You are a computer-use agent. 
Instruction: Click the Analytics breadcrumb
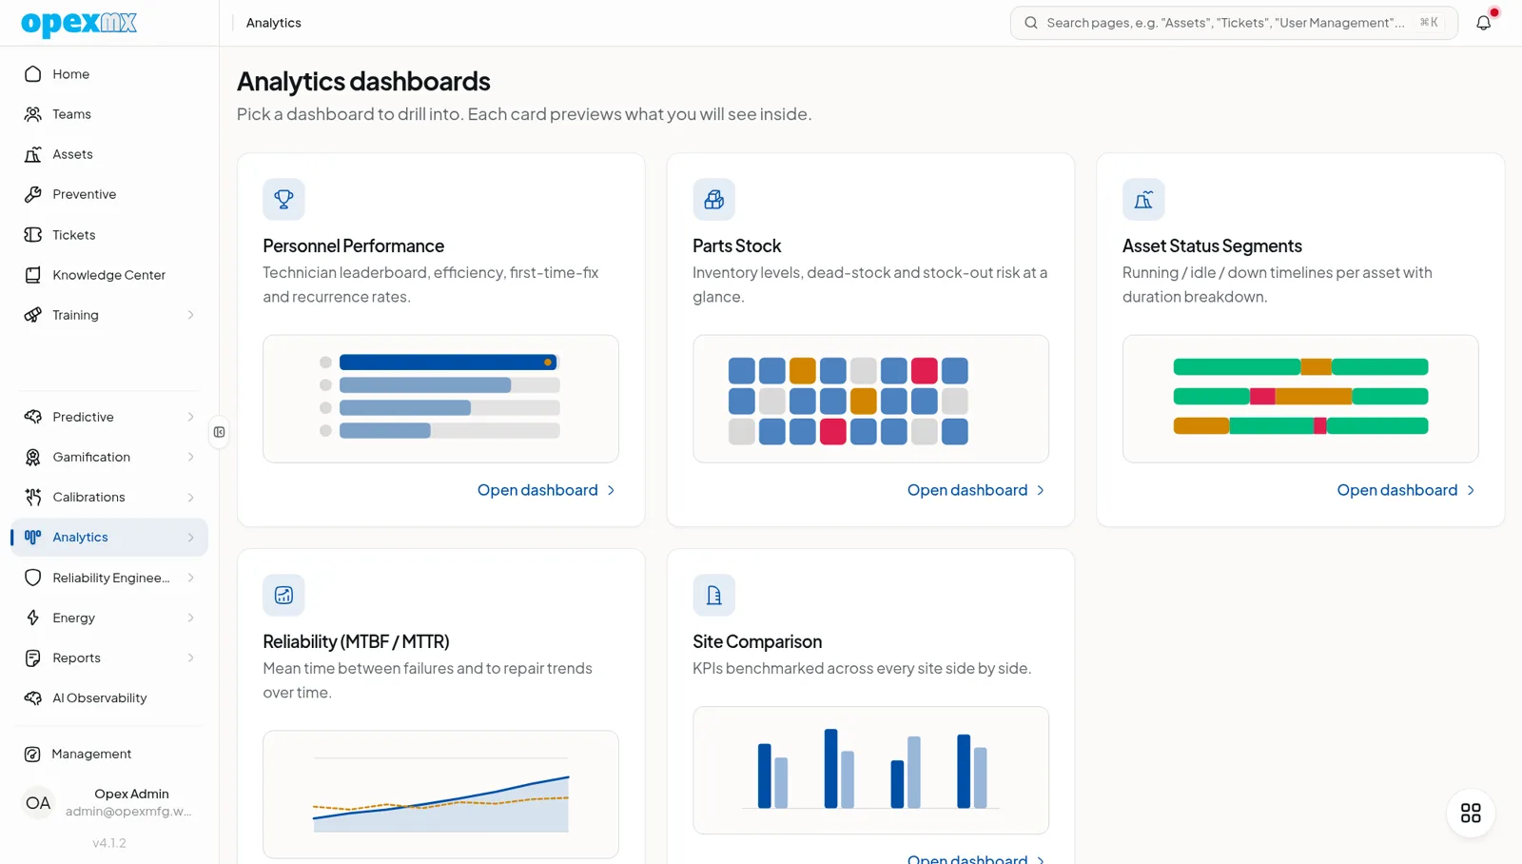pos(274,23)
